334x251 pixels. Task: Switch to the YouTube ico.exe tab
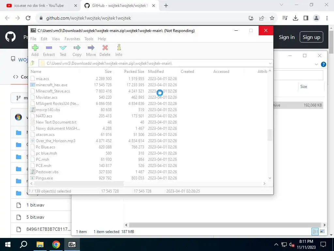point(39,6)
